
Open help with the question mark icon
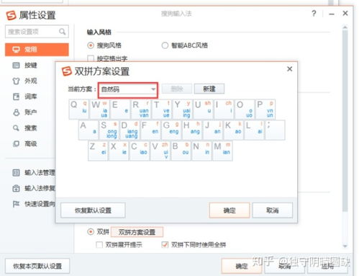pos(314,14)
